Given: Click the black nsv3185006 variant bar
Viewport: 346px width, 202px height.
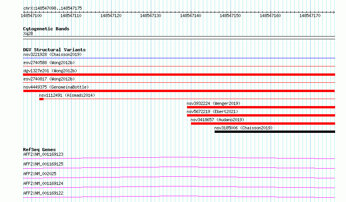Looking at the screenshot, I should [x=275, y=132].
